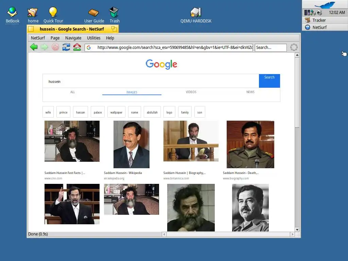Click the vertical scrollbar thumb

pyautogui.click(x=297, y=92)
